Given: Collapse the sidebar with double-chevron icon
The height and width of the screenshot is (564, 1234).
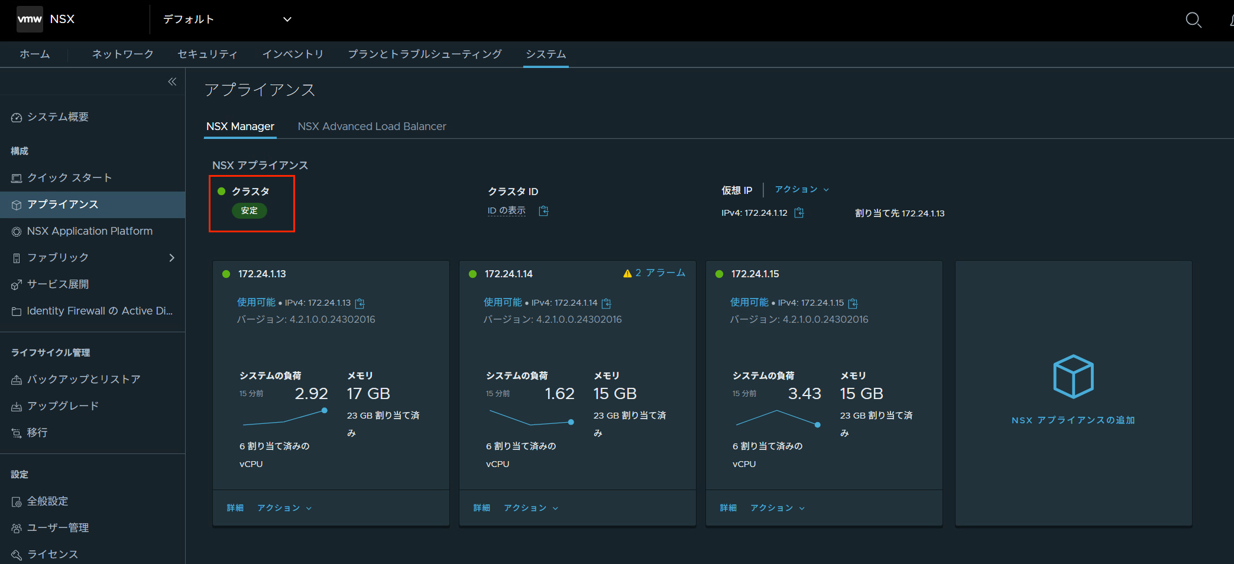Looking at the screenshot, I should (172, 82).
